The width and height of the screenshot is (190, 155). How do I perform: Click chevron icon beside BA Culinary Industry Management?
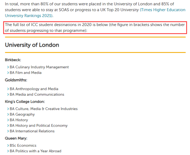(8, 67)
